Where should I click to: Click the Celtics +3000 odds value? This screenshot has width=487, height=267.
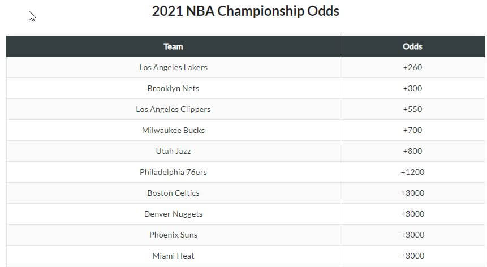(x=412, y=193)
